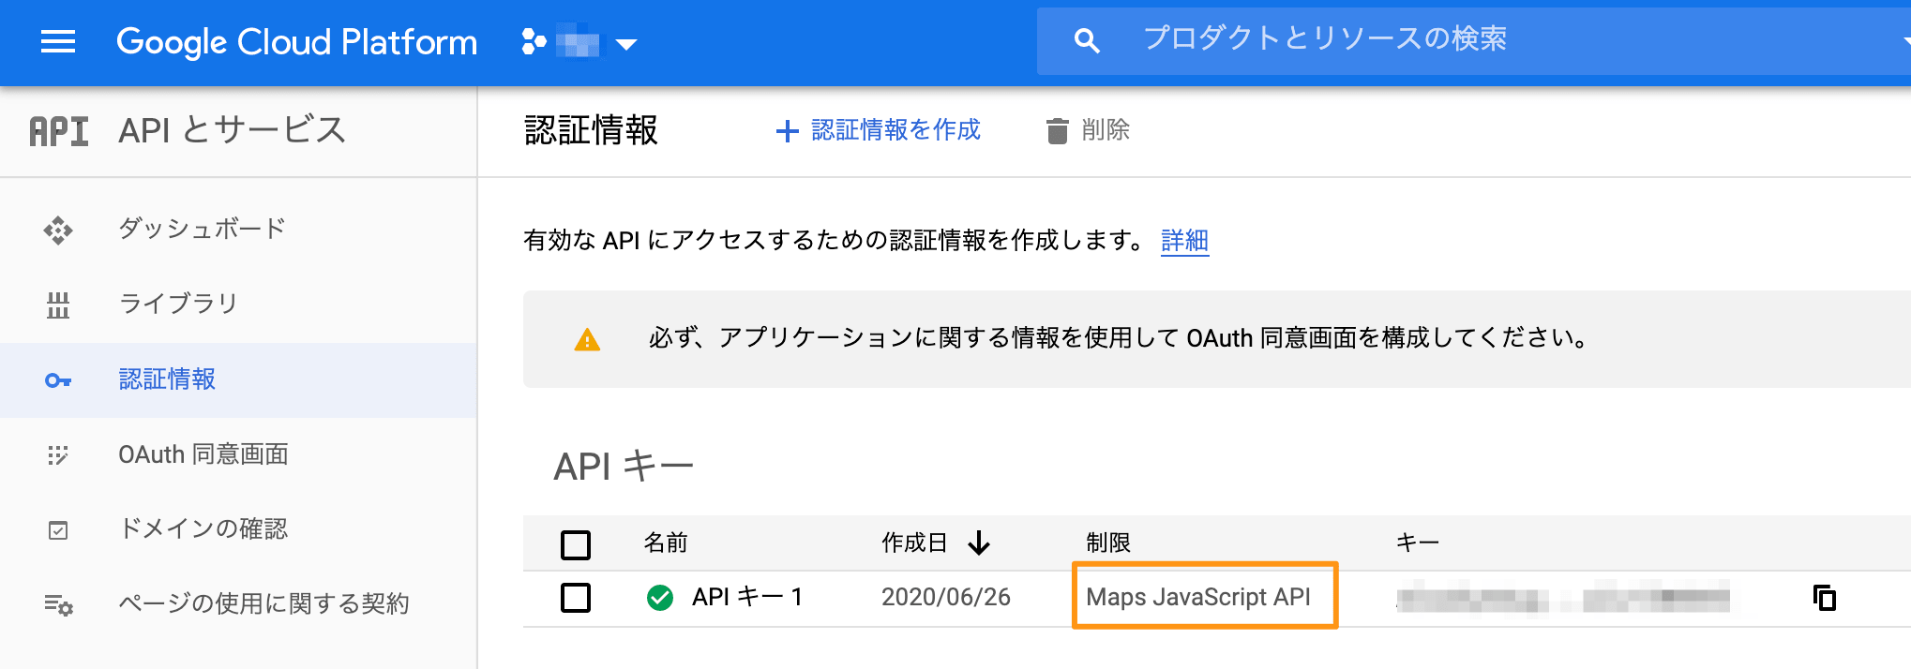Click the キー column header
The height and width of the screenshot is (669, 1911).
coord(1417,543)
